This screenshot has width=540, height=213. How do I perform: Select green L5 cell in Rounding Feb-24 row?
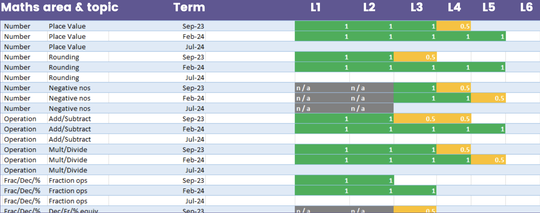488,67
